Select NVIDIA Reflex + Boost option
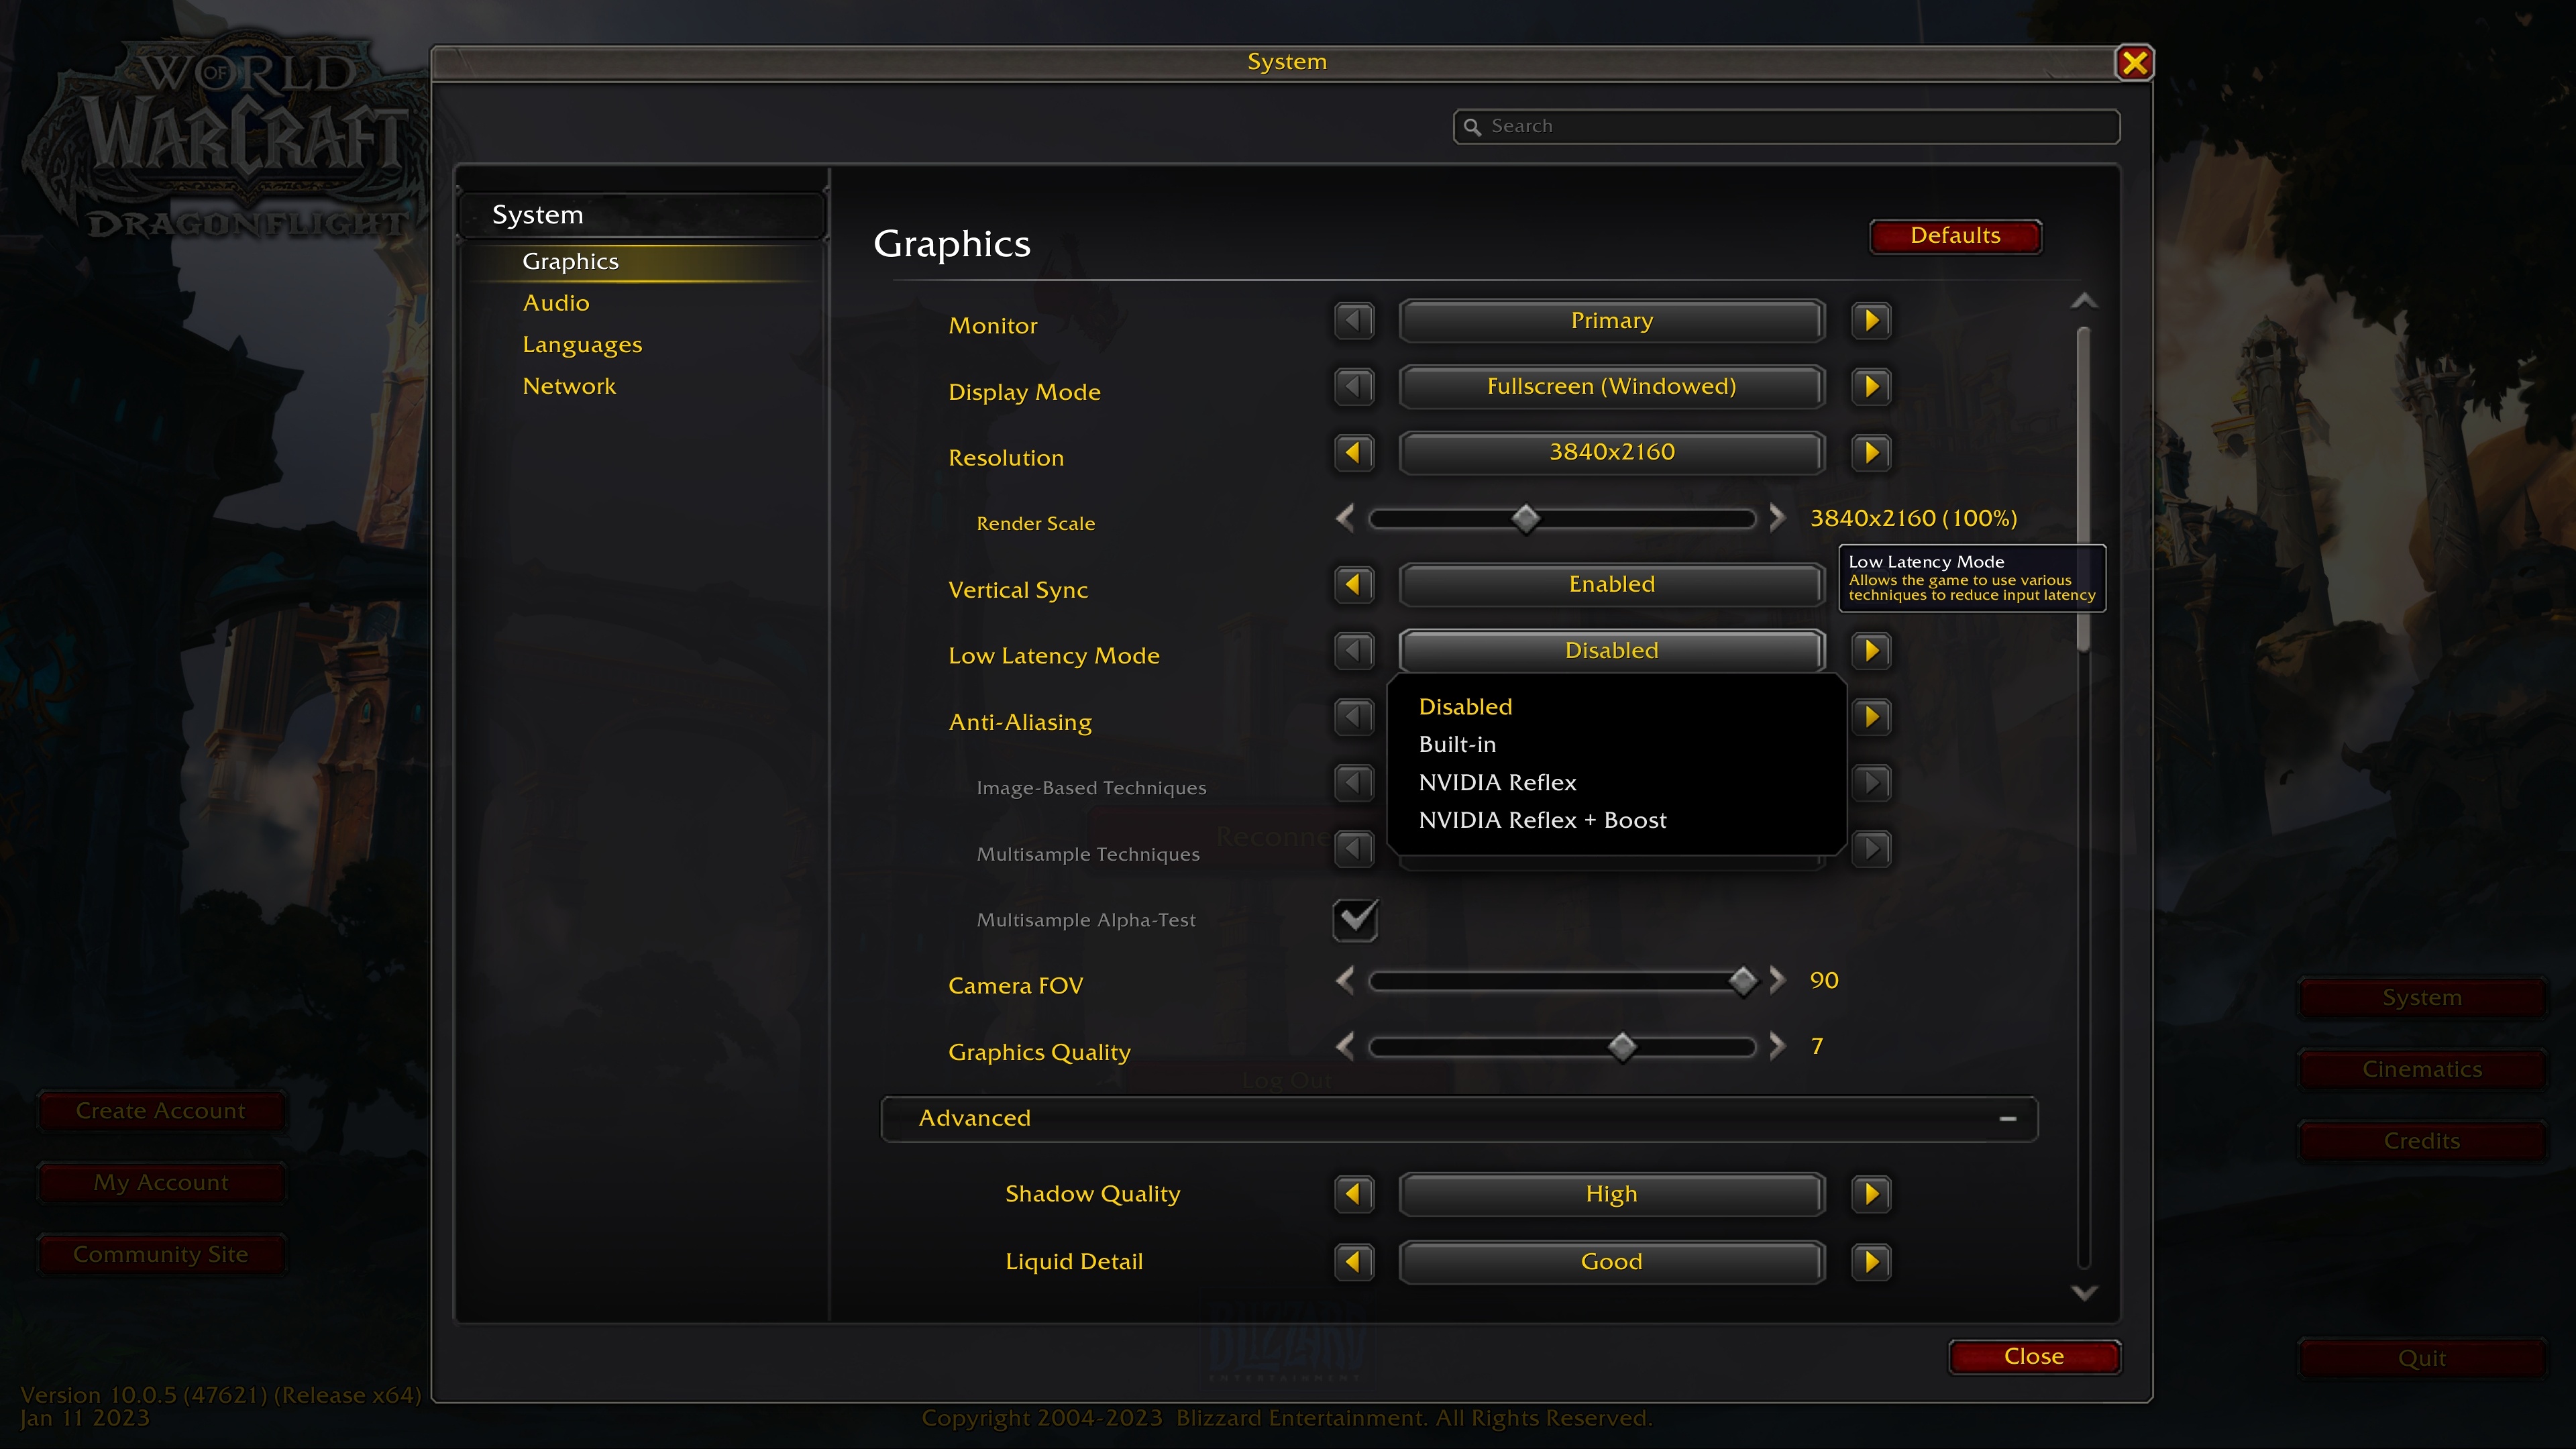Image resolution: width=2576 pixels, height=1449 pixels. [1544, 817]
